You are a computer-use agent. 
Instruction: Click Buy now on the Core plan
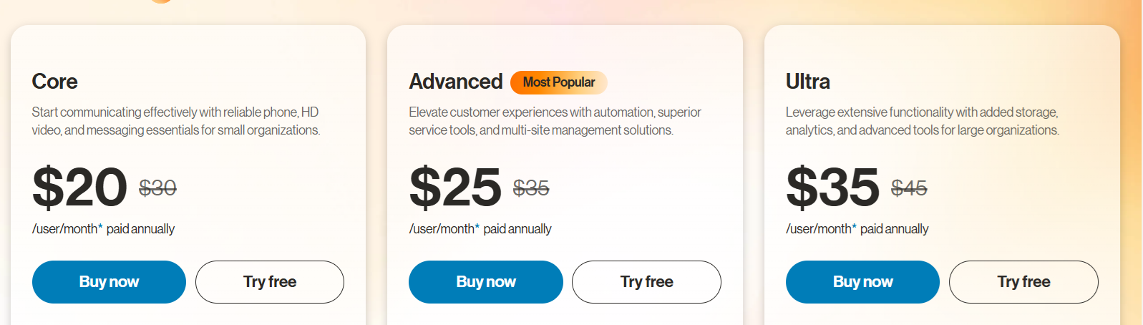(x=109, y=282)
